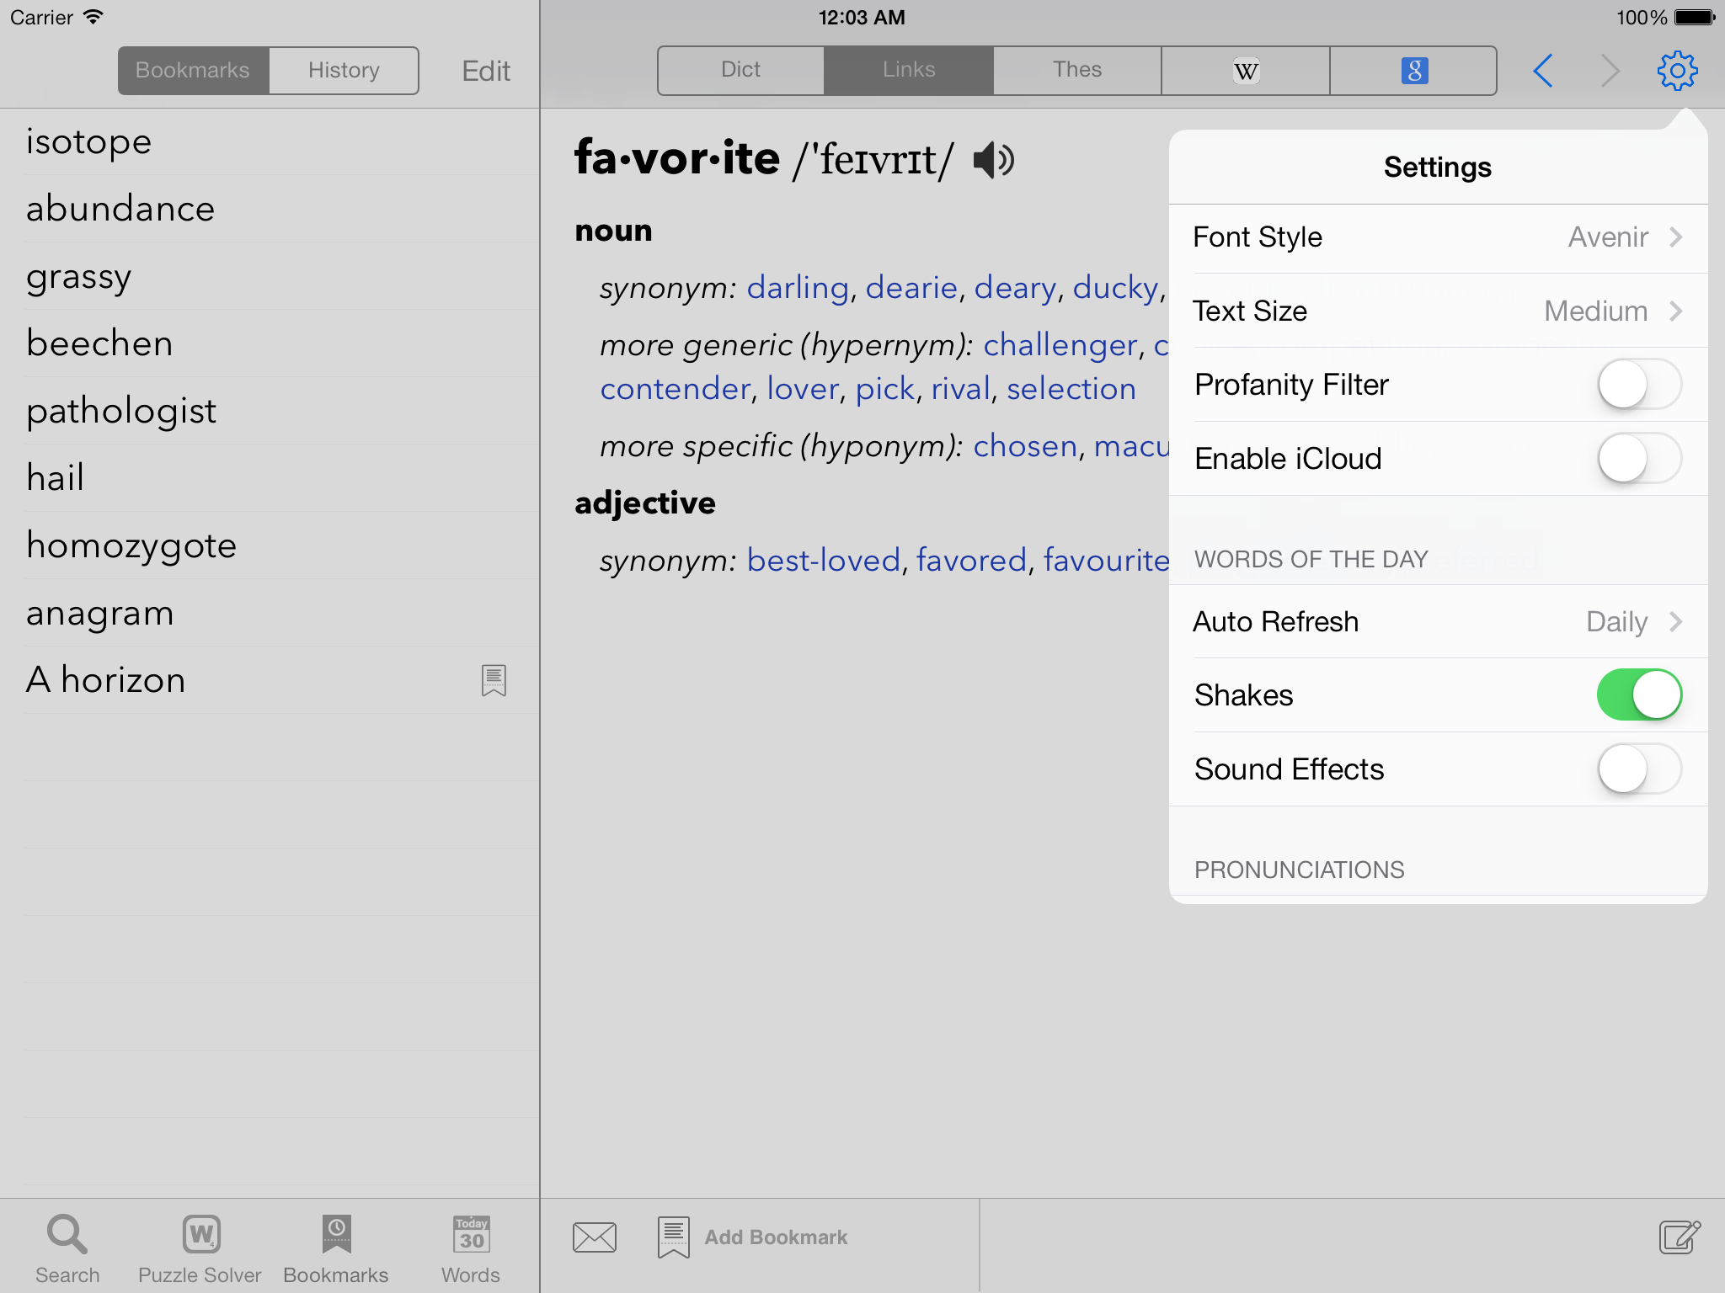Open the Google search tab icon
This screenshot has height=1293, width=1725.
tap(1414, 71)
